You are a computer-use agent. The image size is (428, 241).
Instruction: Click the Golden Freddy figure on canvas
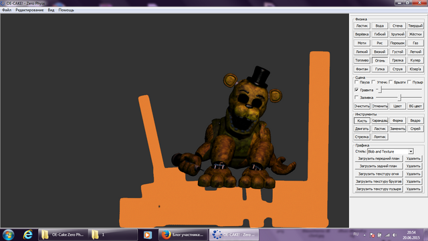[240, 131]
